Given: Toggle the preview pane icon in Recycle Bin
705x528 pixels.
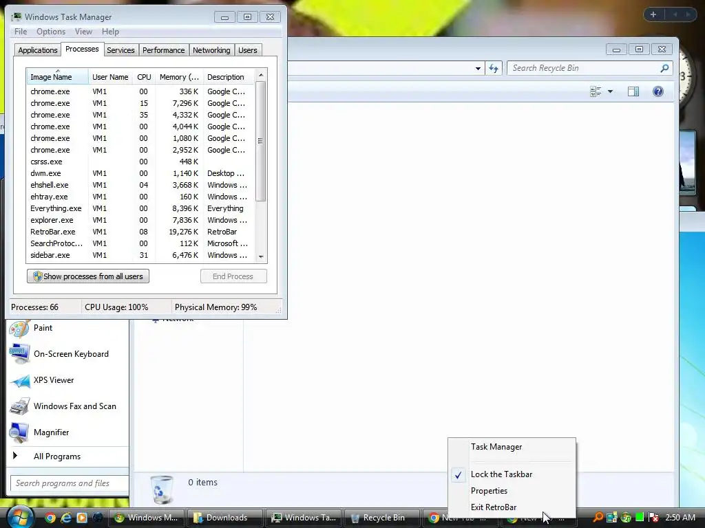Looking at the screenshot, I should (633, 91).
